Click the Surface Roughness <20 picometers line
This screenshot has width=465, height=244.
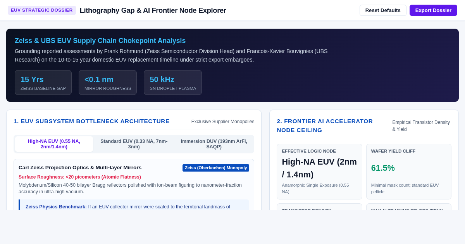pyautogui.click(x=80, y=177)
